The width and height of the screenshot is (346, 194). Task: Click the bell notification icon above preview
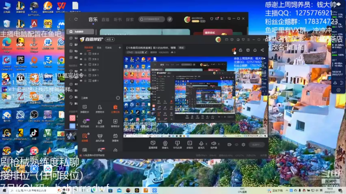click(255, 50)
